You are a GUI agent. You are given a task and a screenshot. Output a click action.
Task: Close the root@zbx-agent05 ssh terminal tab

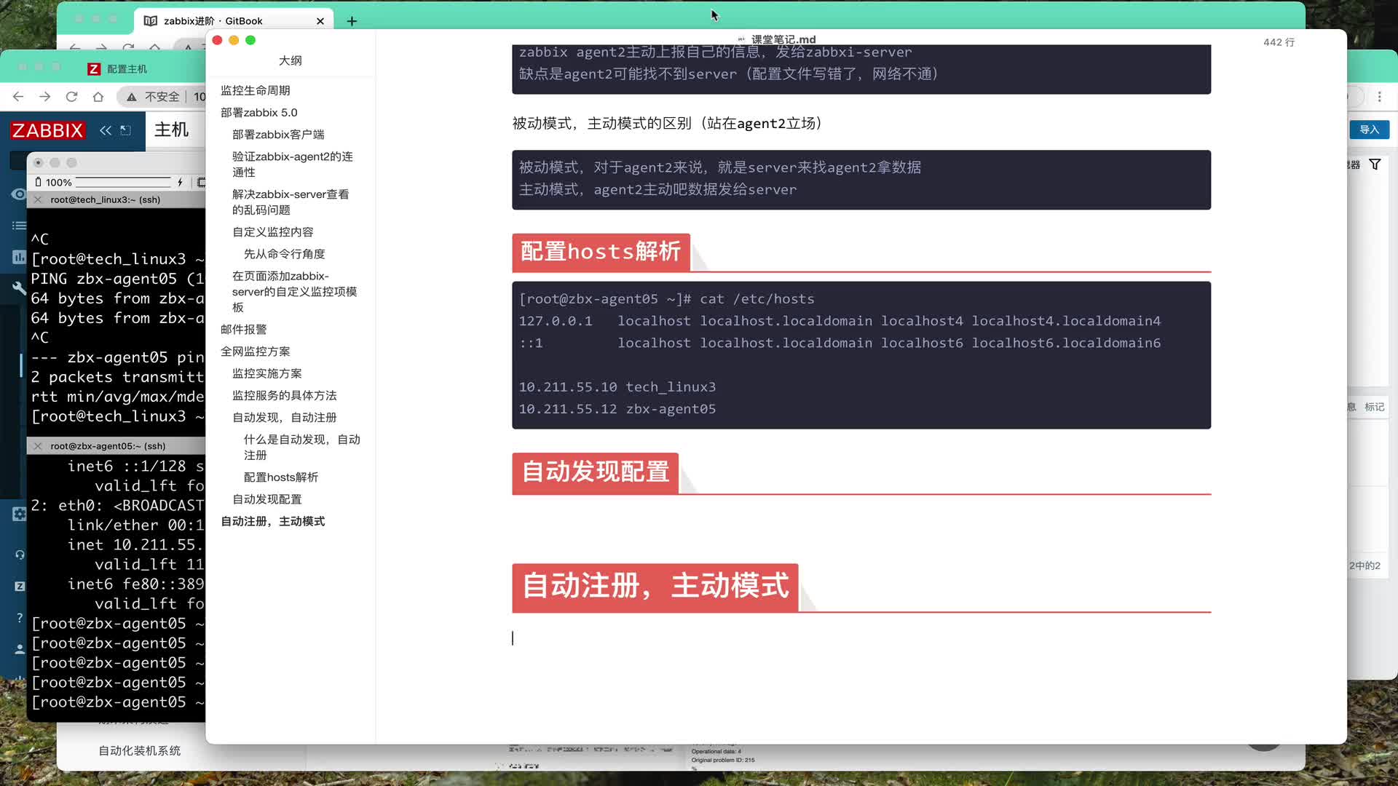pos(38,446)
